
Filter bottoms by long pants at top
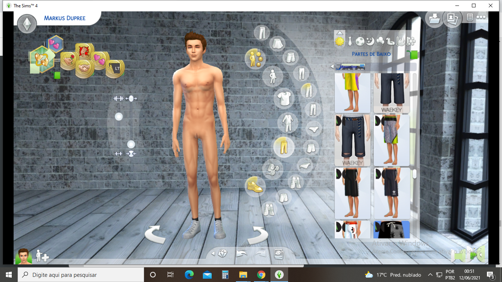click(262, 32)
